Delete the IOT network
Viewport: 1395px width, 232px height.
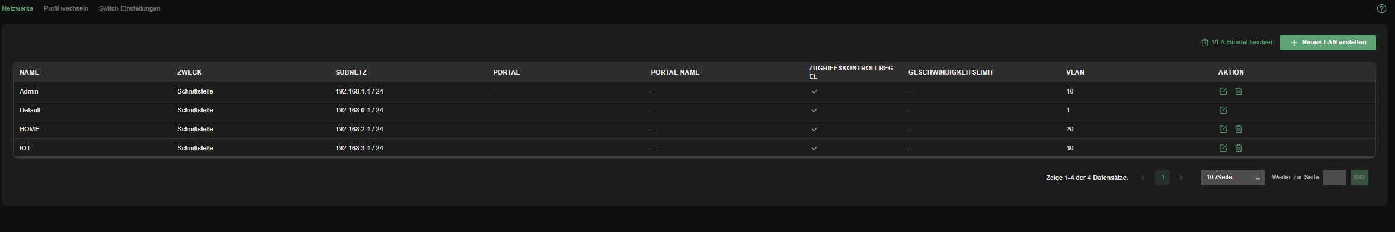click(1238, 148)
